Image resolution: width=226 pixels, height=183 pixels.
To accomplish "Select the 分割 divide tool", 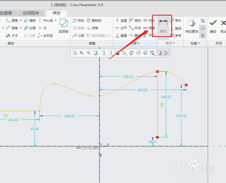I will click(78, 35).
